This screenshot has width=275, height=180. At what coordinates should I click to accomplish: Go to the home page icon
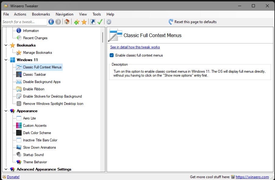click(x=67, y=22)
